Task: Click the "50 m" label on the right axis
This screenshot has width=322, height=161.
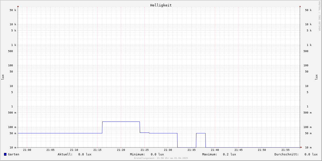Action: pyautogui.click(x=308, y=133)
